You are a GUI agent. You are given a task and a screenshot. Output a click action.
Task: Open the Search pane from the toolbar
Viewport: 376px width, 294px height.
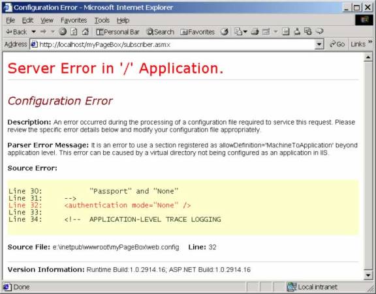point(160,32)
